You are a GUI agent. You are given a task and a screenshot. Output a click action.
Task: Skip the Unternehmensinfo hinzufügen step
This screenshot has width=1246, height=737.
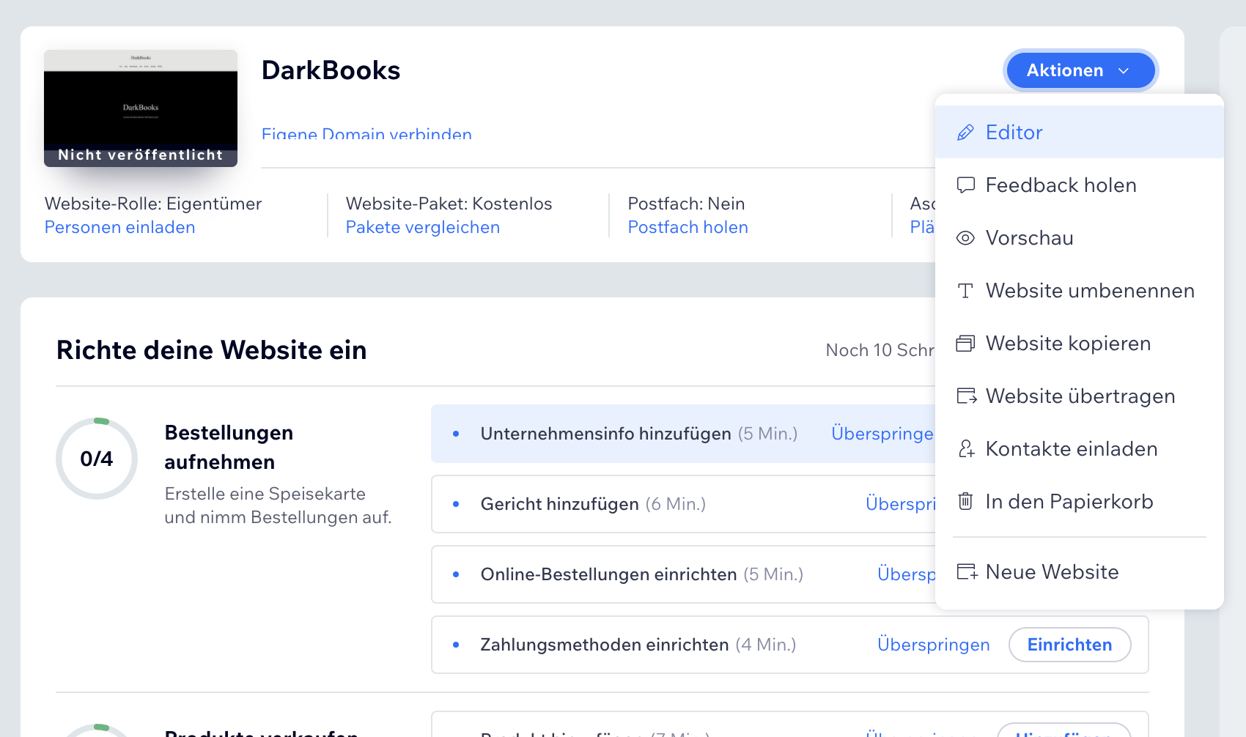pyautogui.click(x=883, y=434)
